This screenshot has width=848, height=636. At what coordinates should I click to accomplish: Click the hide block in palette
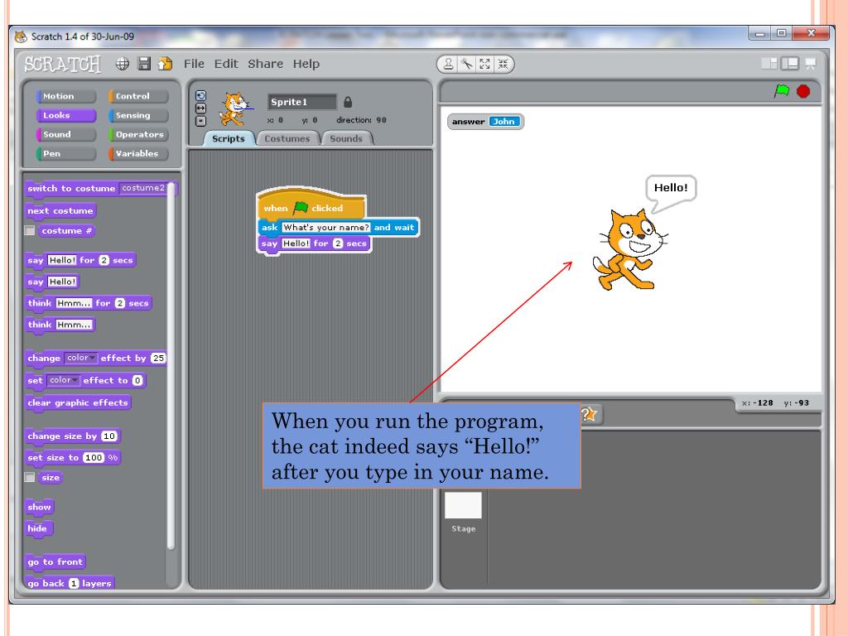click(38, 528)
